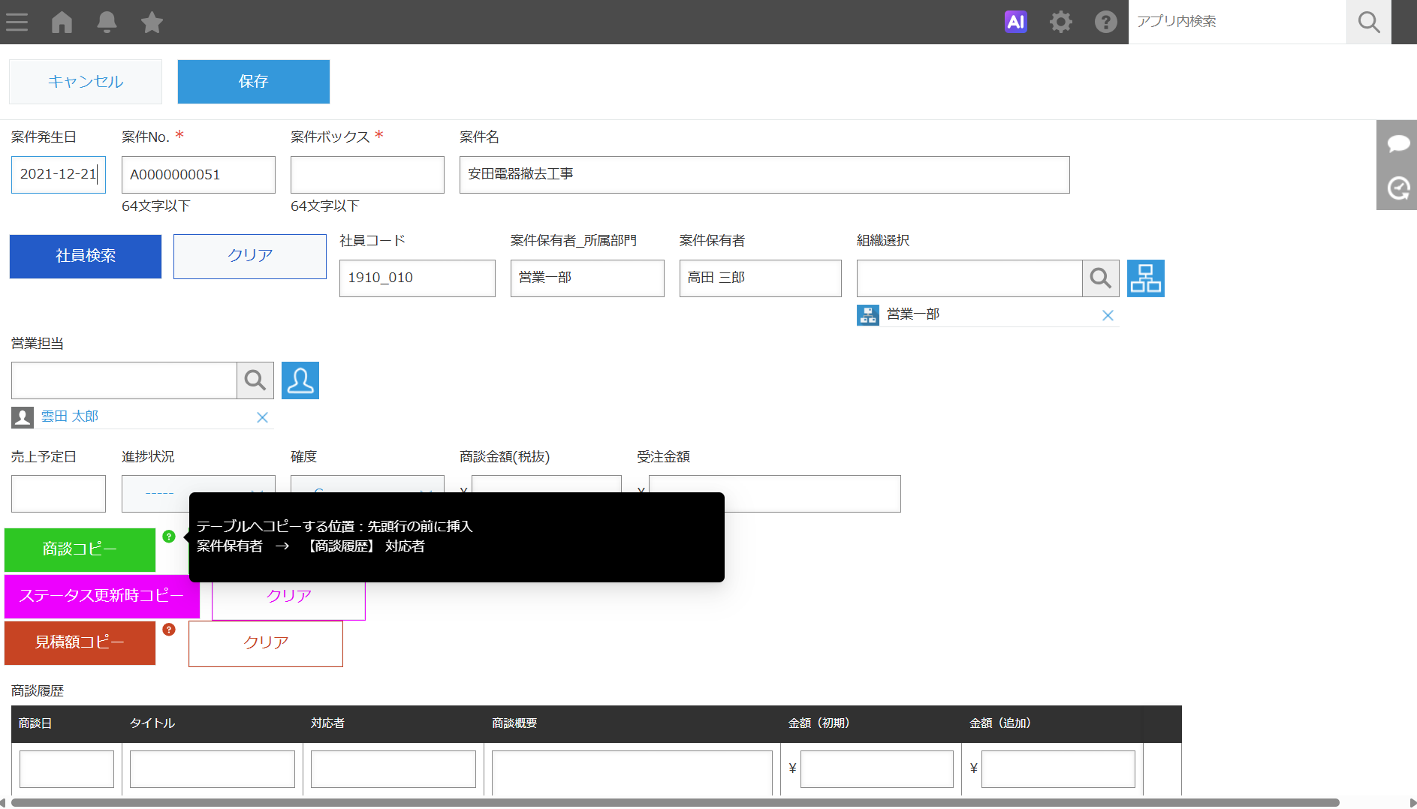Click the horizontal scrollbar at the bottom
Image resolution: width=1417 pixels, height=809 pixels.
click(676, 802)
